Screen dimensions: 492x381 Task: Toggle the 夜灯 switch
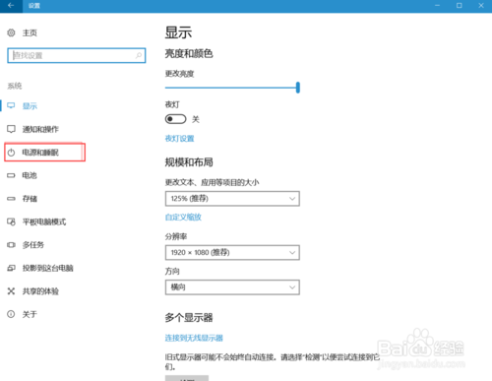175,119
